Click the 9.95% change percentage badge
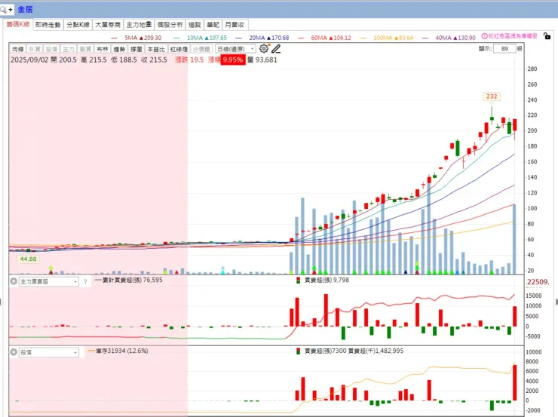The image size is (558, 417). coord(233,60)
